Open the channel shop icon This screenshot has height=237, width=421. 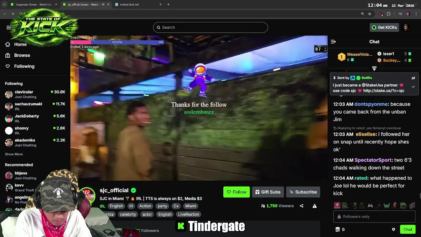337,229
